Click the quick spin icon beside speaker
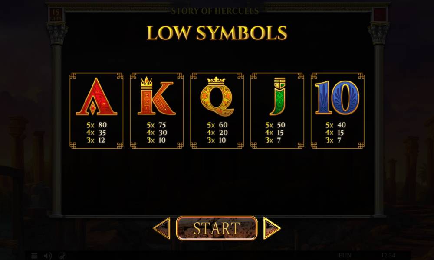Viewport: 434px width, 260px height. coord(62,256)
